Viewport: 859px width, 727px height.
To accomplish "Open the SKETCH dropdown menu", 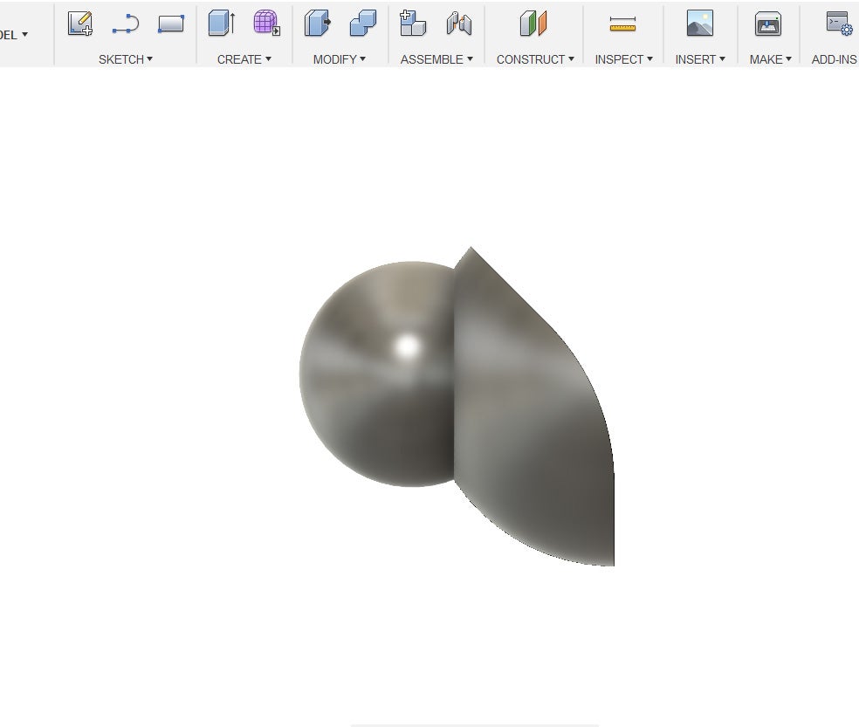I will coord(126,59).
